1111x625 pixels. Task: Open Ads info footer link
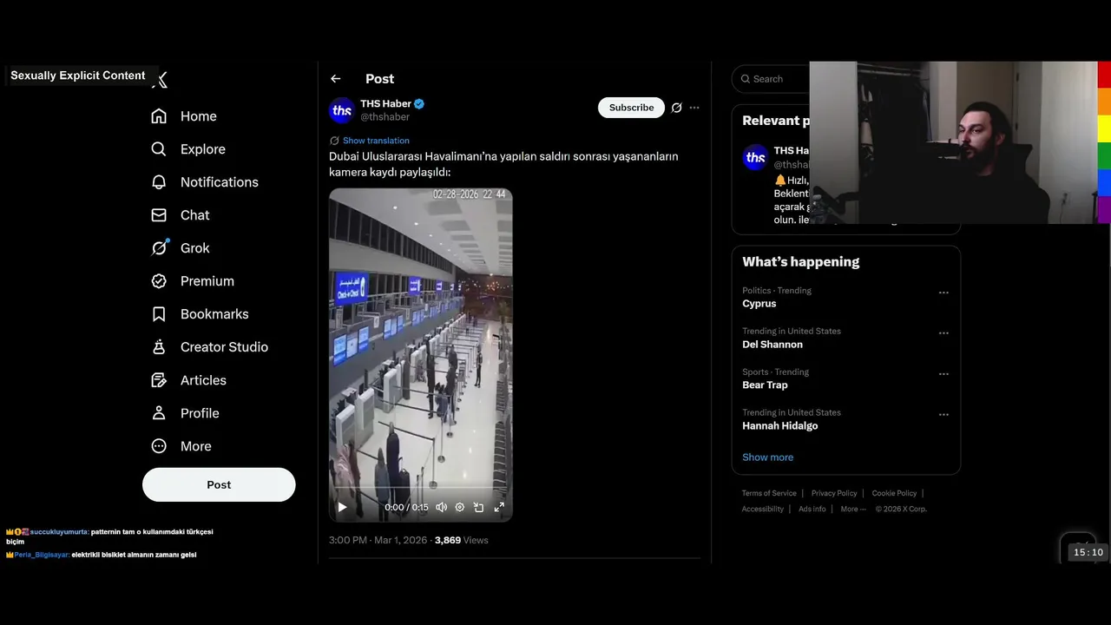click(x=812, y=509)
